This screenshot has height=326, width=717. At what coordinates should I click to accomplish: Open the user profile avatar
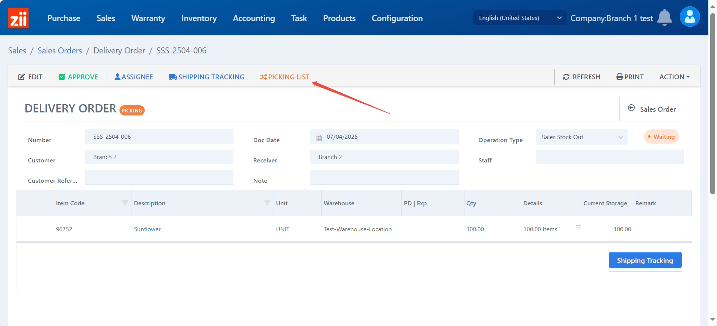click(x=690, y=17)
